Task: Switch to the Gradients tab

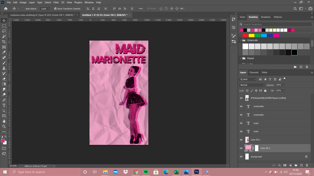Action: [x=265, y=17]
